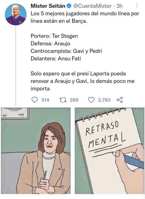Open the three-dot more options menu
Screen dimensions: 145x199
click(137, 6)
